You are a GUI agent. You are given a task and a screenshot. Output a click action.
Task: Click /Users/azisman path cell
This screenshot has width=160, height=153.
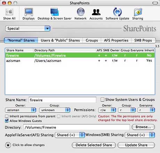(48, 61)
